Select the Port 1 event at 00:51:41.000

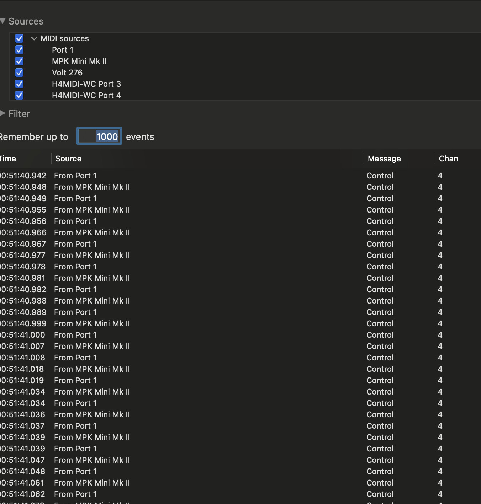(75, 335)
